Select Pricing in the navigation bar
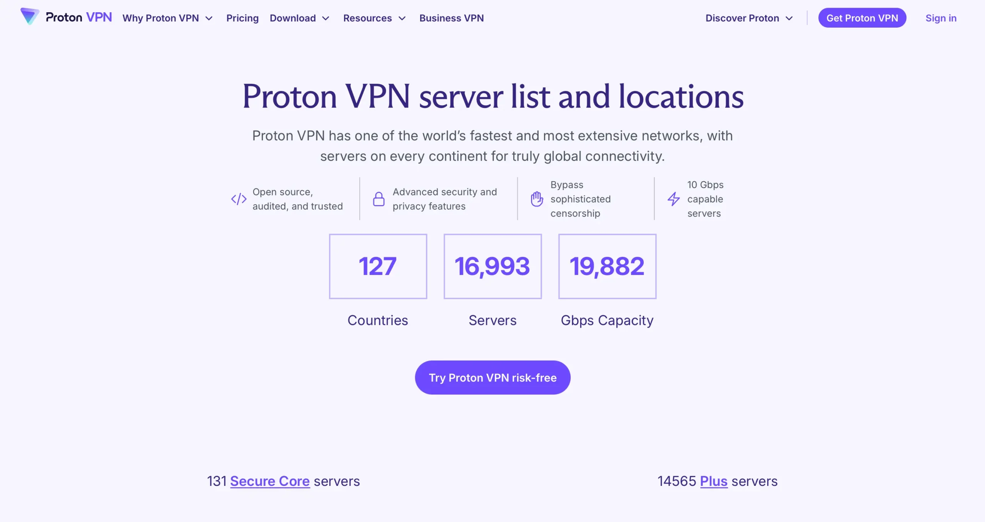985x522 pixels. (x=242, y=18)
